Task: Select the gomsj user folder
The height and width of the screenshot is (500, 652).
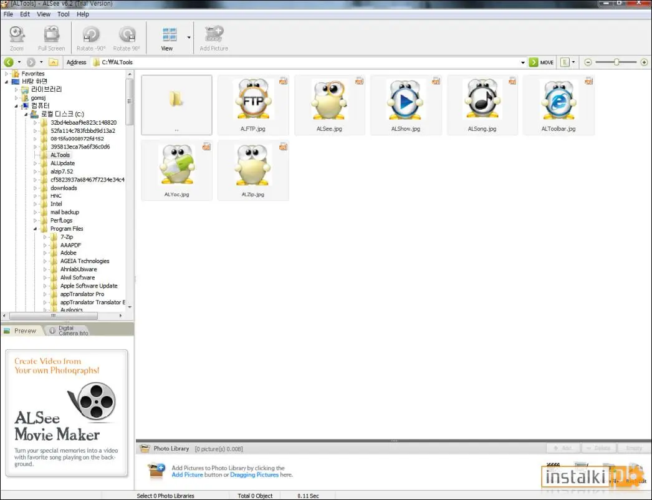Action: (38, 98)
